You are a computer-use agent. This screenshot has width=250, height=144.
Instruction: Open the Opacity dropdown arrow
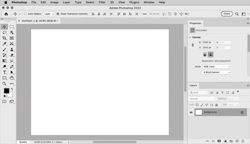click(237, 99)
